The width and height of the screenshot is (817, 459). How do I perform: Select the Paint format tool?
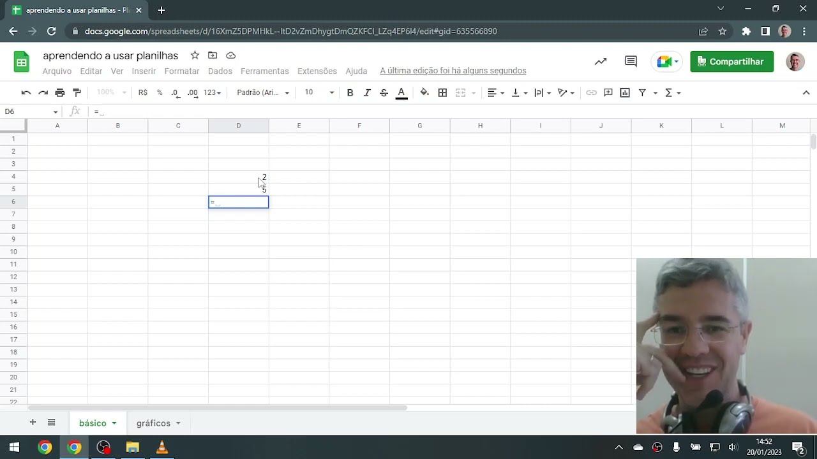pyautogui.click(x=77, y=92)
